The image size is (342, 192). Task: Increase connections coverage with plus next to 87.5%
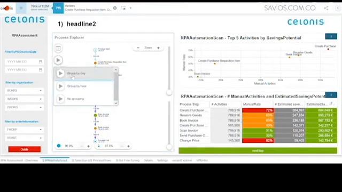click(128, 146)
